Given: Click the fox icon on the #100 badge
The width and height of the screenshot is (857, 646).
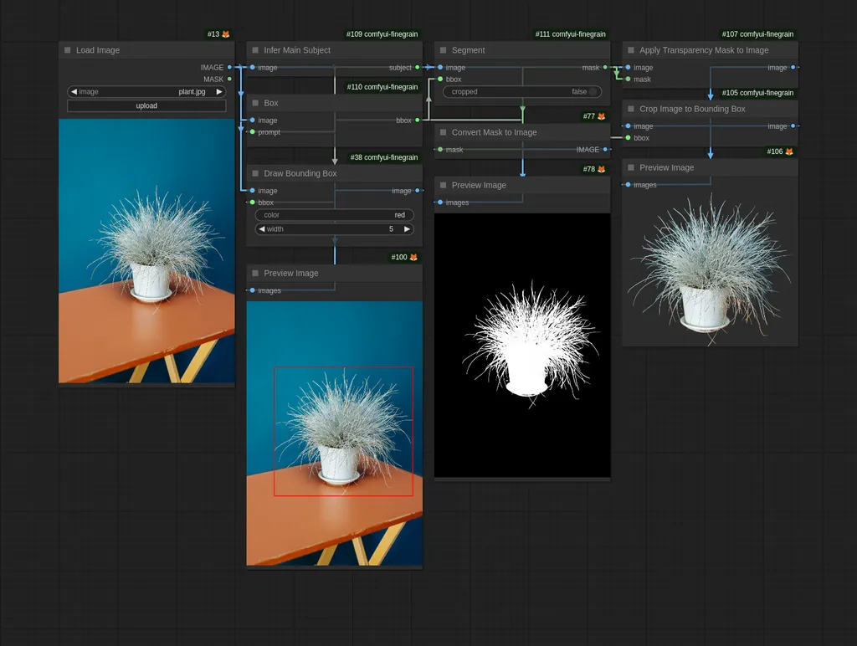Looking at the screenshot, I should 412,257.
